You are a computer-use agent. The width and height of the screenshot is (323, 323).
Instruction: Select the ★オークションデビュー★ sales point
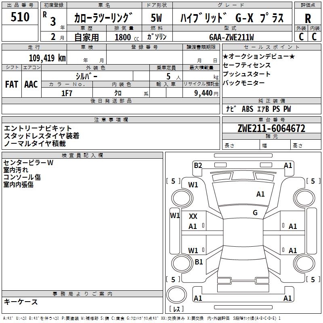pos(259,56)
